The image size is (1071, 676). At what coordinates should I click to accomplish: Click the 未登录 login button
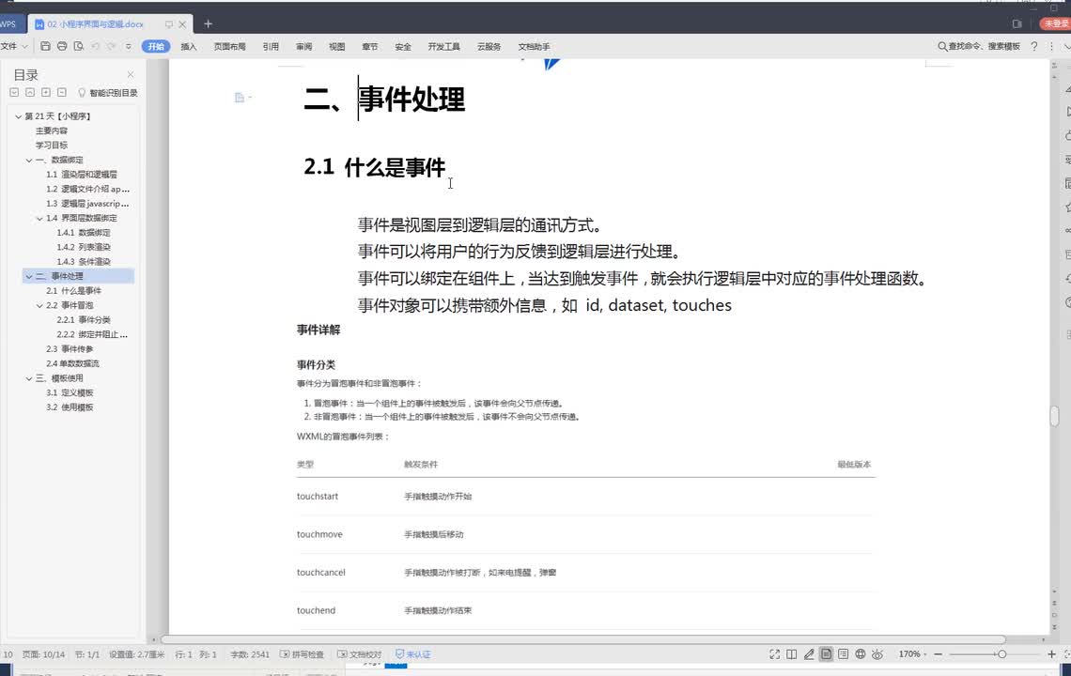(1055, 23)
